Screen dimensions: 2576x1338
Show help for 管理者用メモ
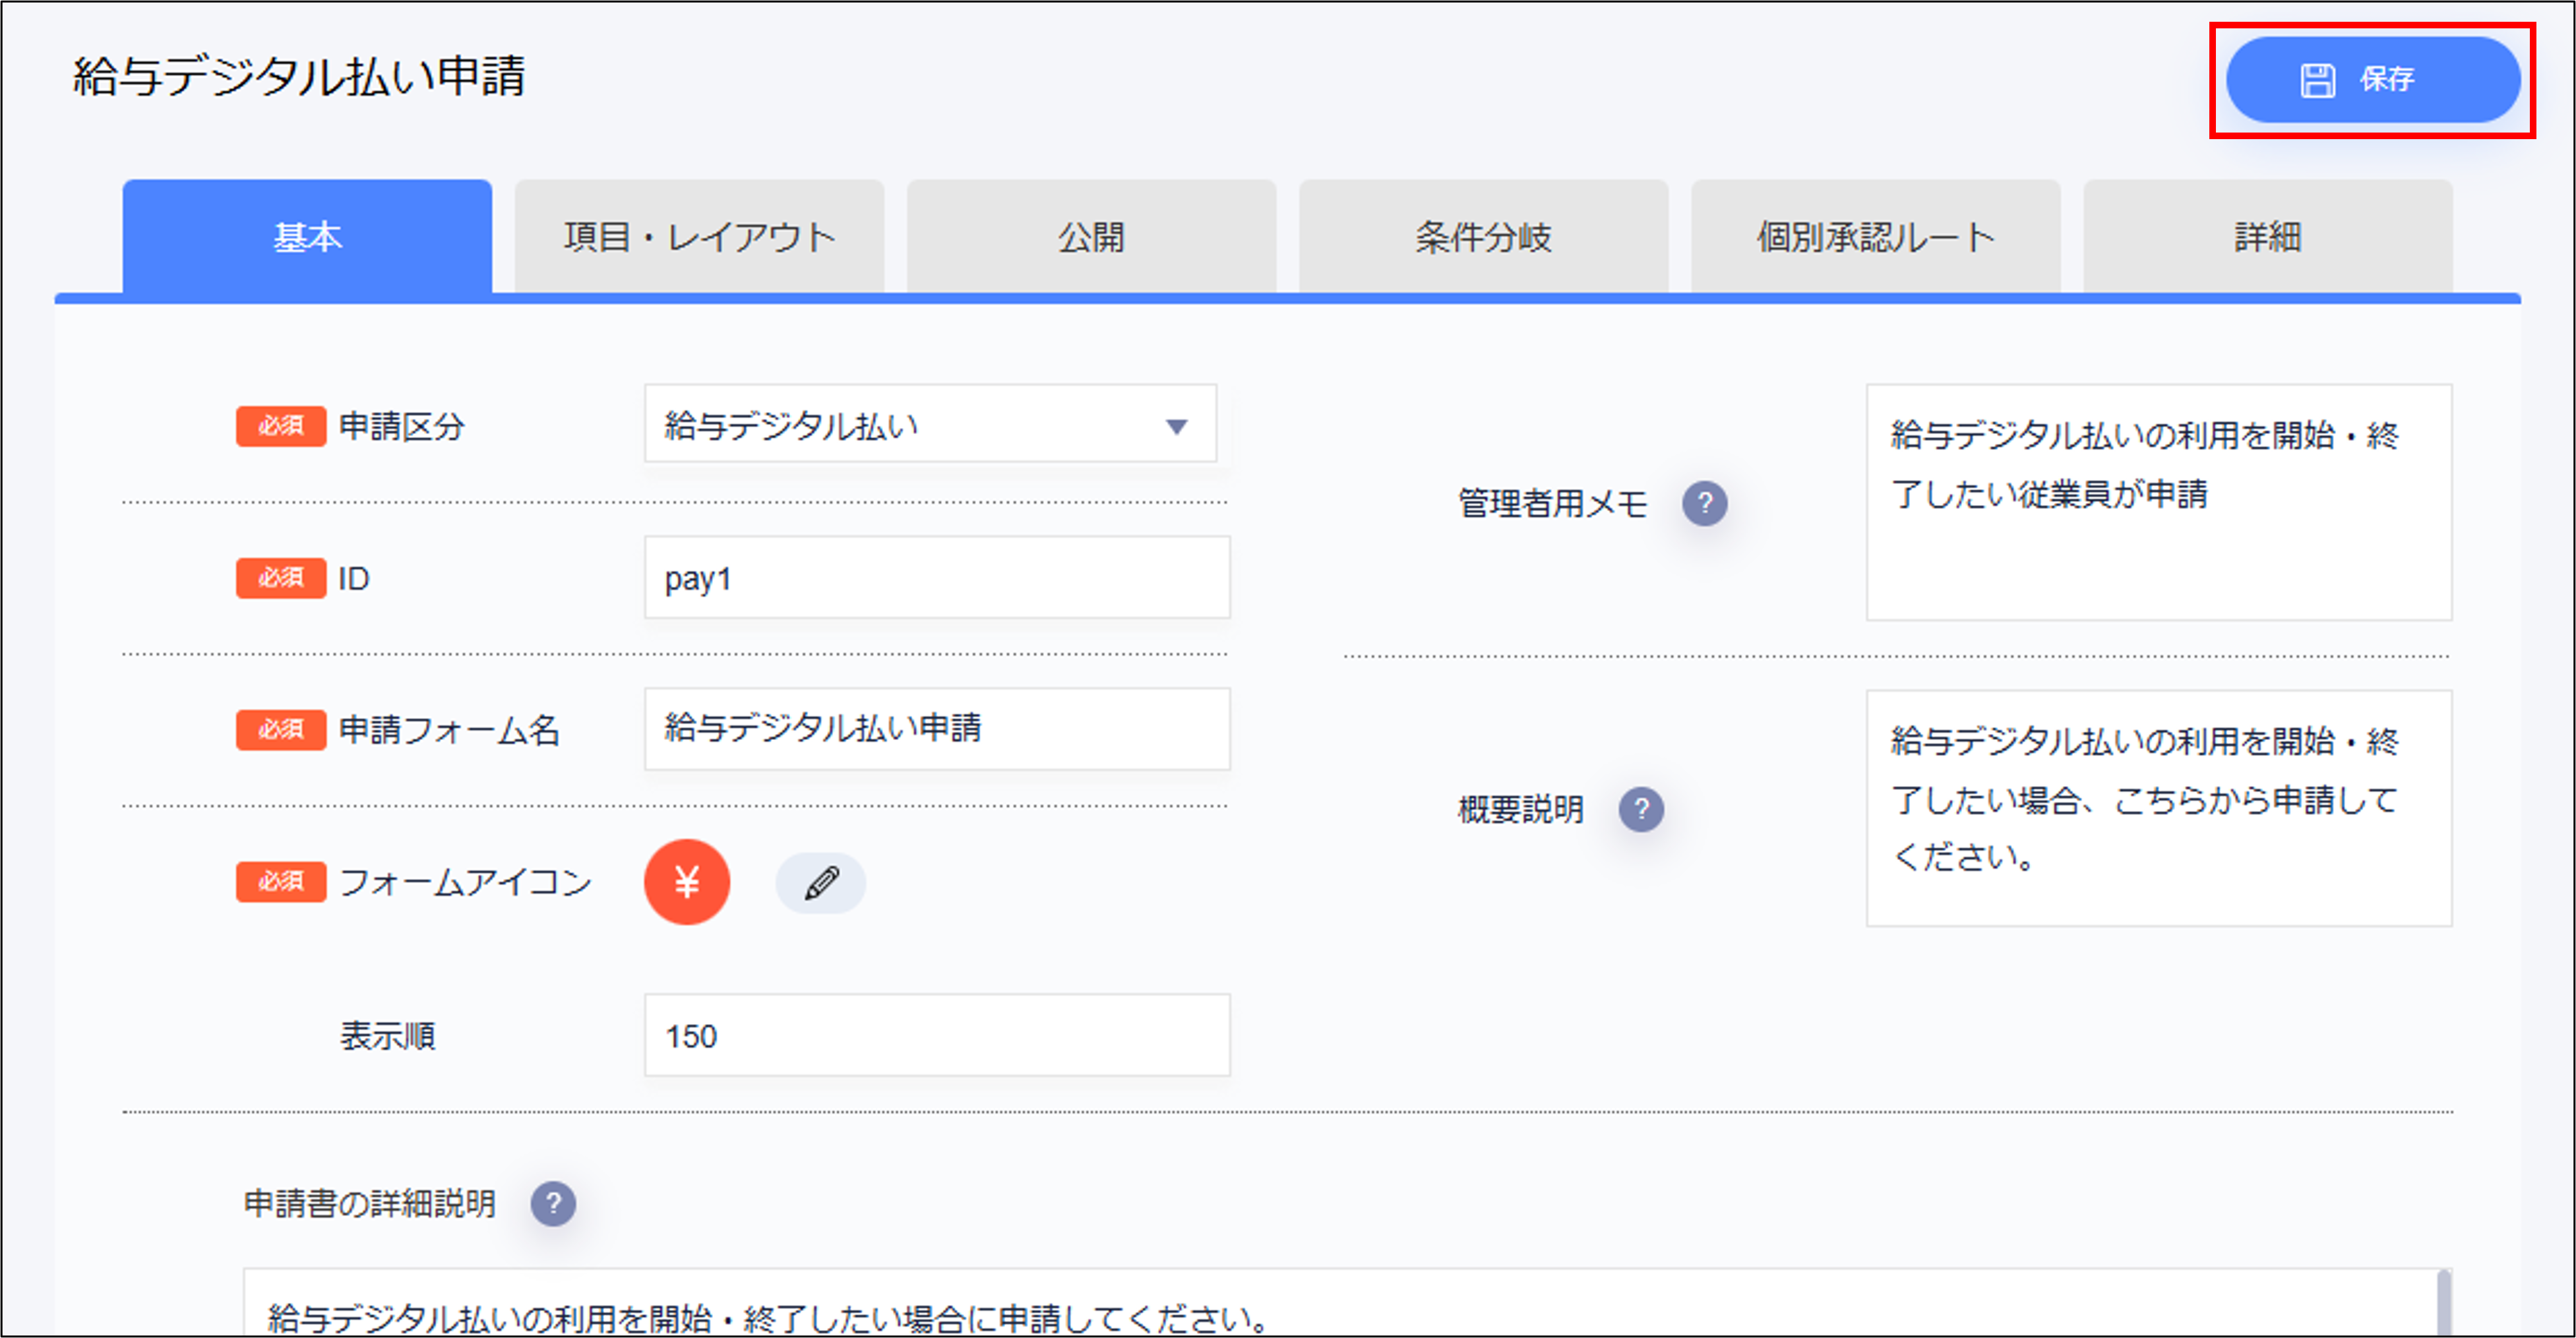1704,503
